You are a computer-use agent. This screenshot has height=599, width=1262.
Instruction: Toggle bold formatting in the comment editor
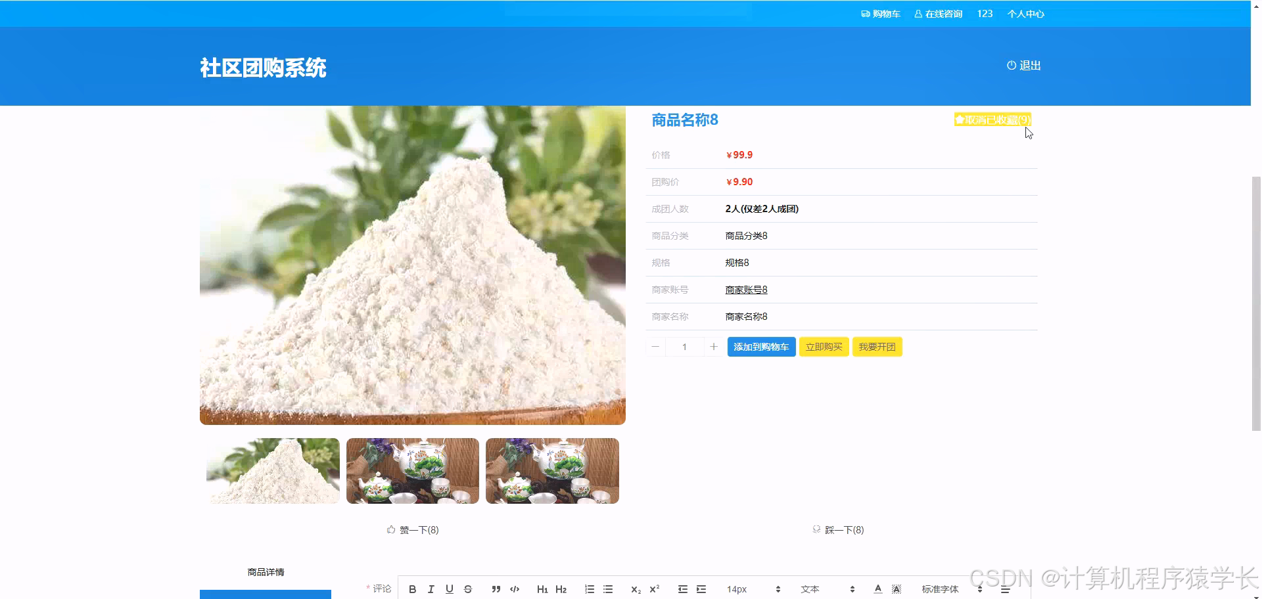pyautogui.click(x=413, y=589)
